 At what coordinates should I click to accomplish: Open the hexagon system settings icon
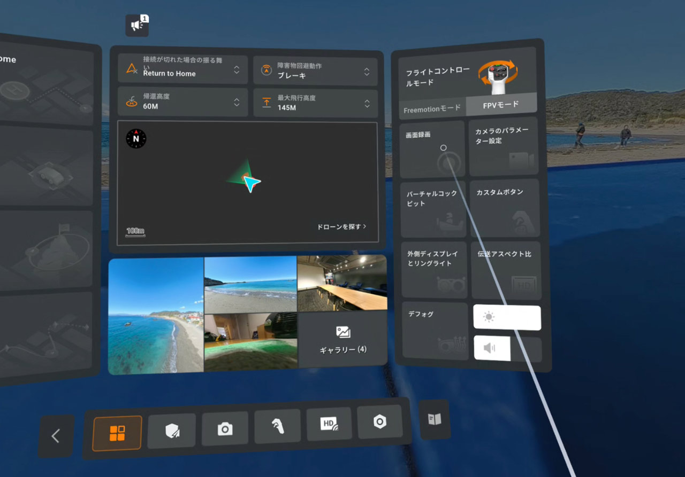point(380,421)
